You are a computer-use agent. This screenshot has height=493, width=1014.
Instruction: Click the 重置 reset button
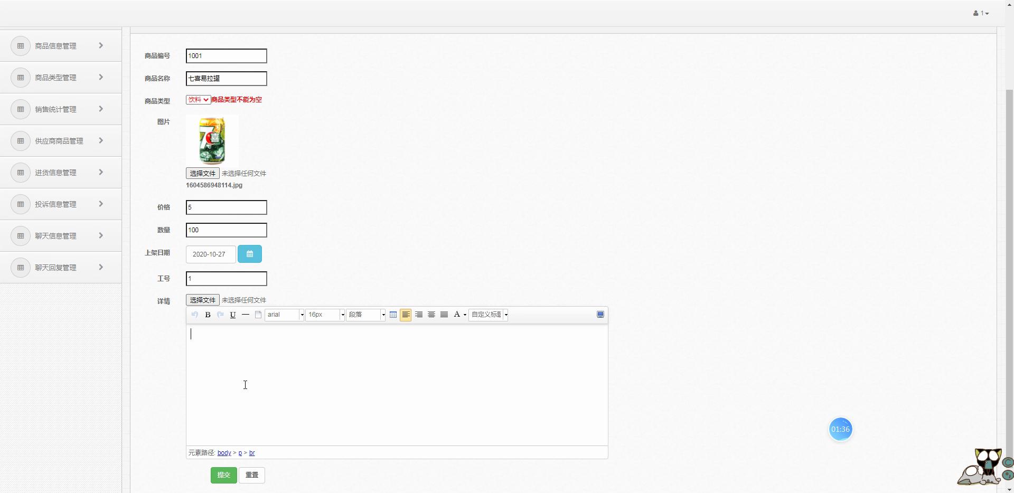252,475
